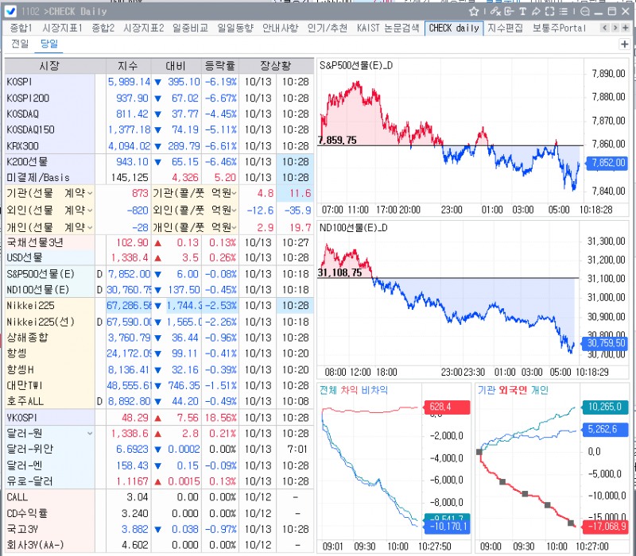Click the 유로-달러 row label
The image size is (636, 556).
[x=29, y=481]
